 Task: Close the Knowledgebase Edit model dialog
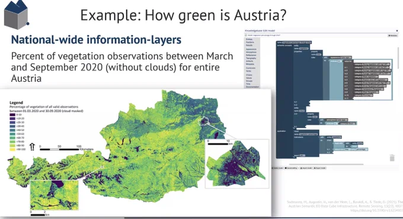coord(397,31)
